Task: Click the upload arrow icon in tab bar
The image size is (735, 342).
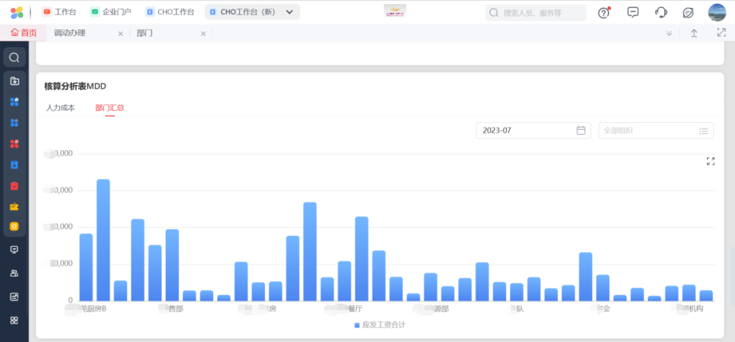Action: point(694,33)
